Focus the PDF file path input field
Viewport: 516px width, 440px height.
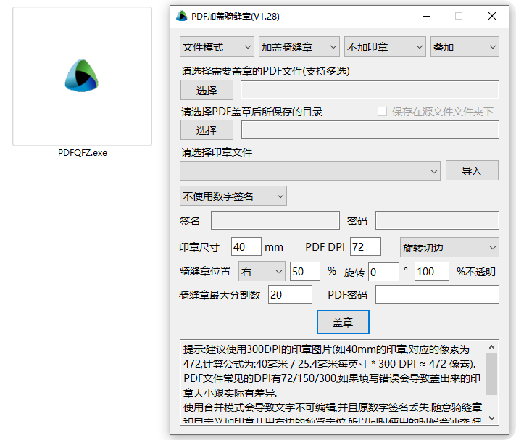[x=370, y=90]
